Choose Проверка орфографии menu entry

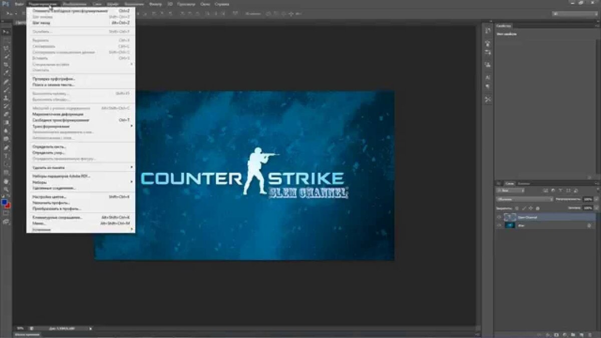point(80,79)
